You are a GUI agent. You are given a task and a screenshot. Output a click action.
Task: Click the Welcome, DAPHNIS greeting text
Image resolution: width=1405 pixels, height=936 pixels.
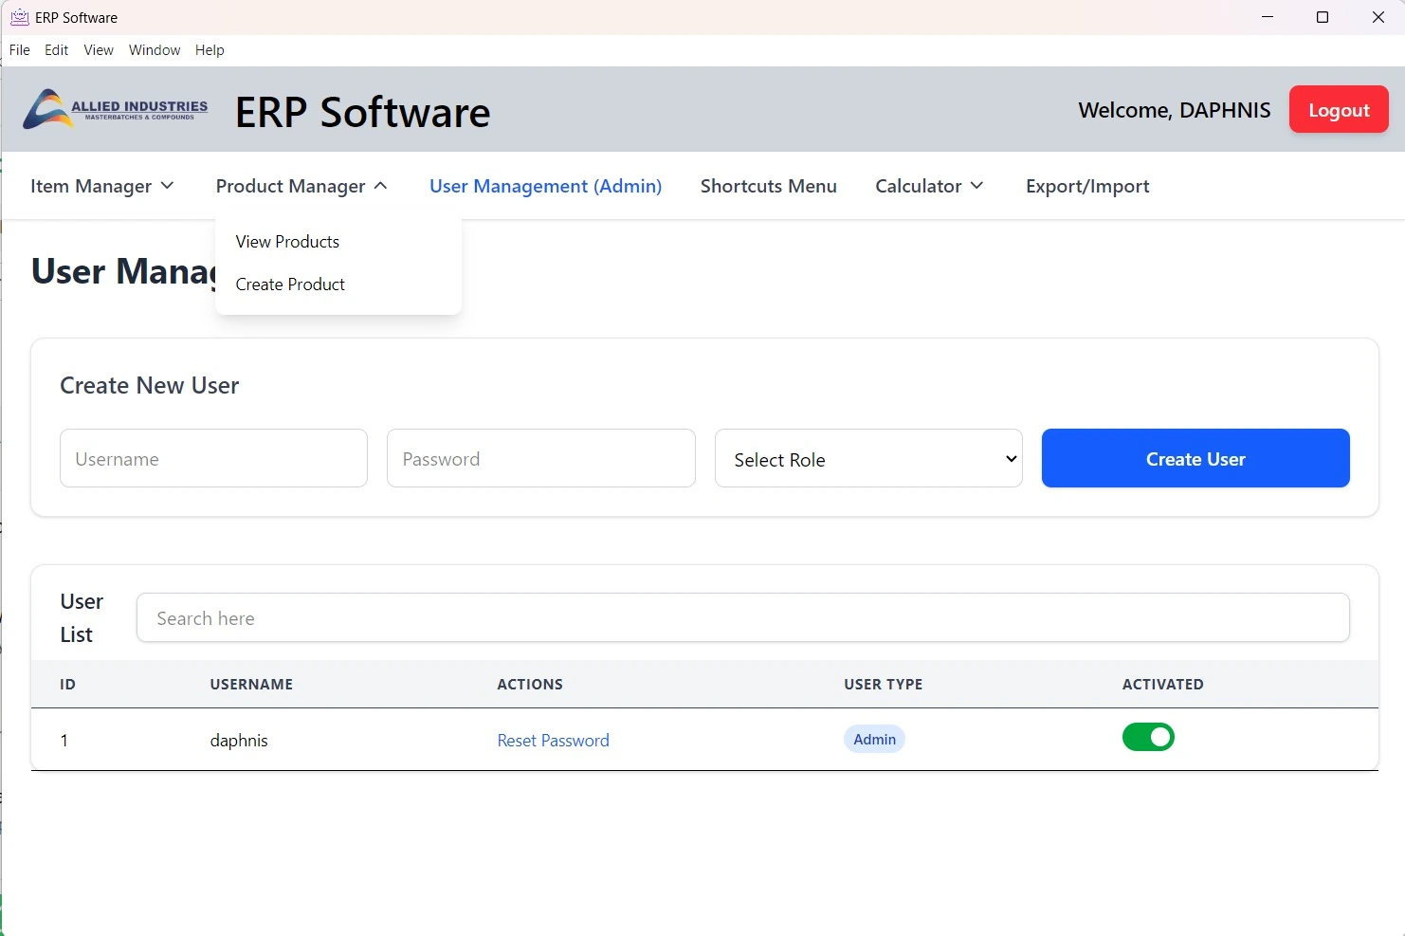1175,110
